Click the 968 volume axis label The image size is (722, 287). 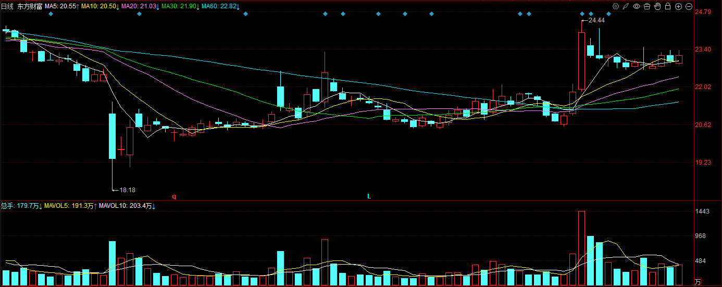701,236
